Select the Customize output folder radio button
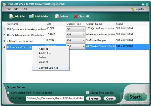The image size is (151, 106). (8, 98)
